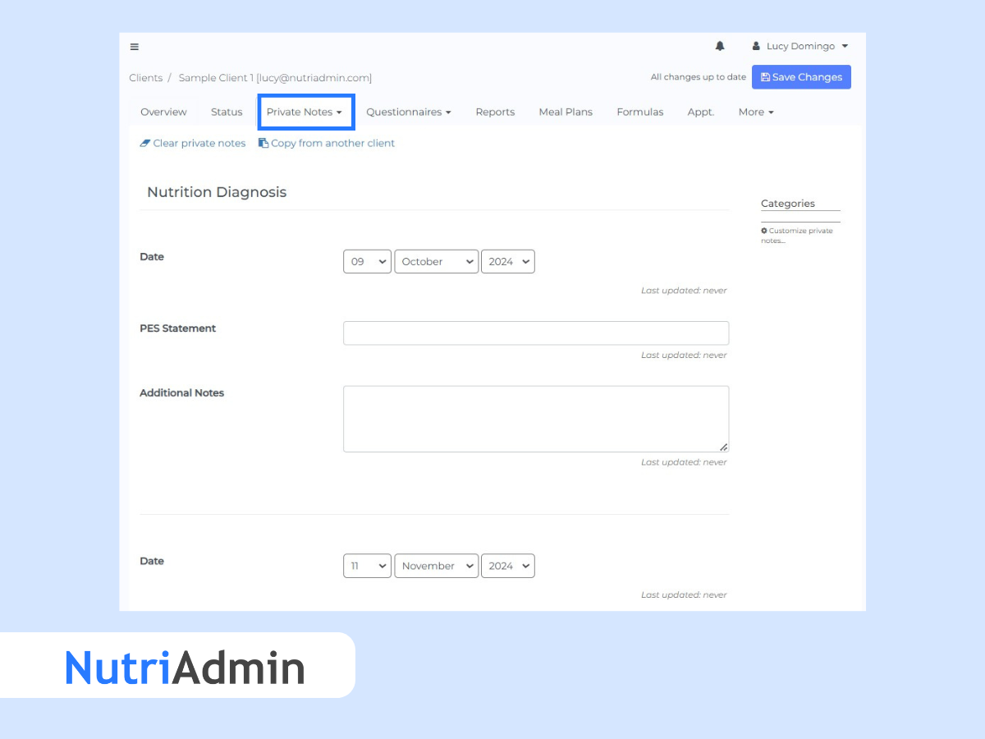Open the November month dropdown
The height and width of the screenshot is (739, 985).
coord(436,567)
